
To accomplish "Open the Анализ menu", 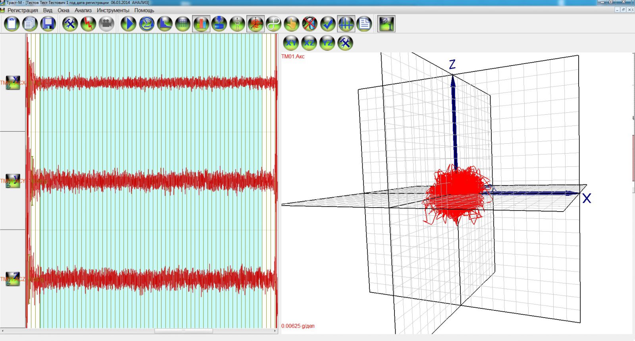I will (83, 10).
